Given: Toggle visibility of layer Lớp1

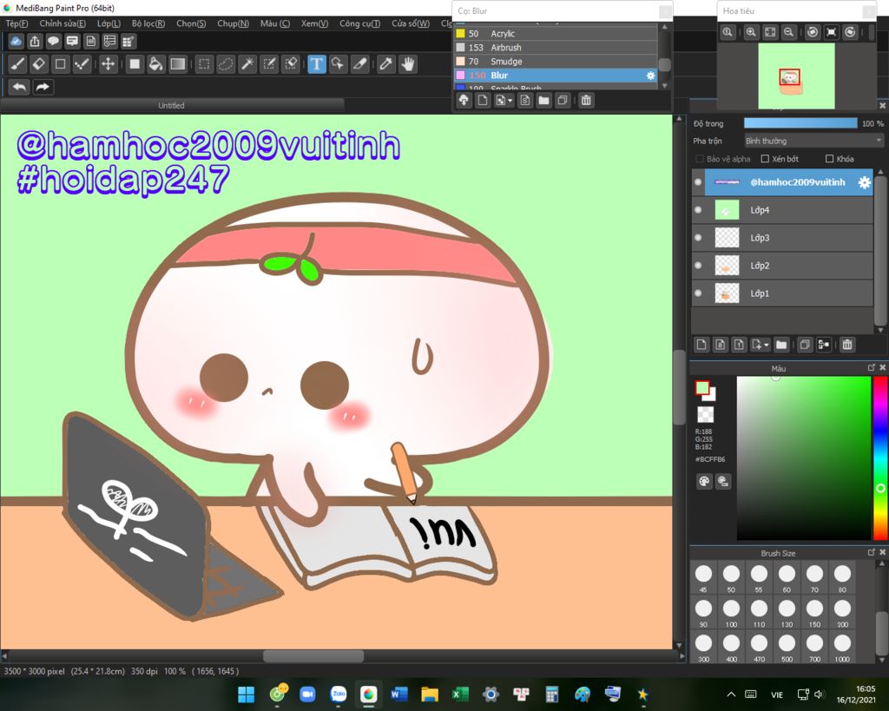Looking at the screenshot, I should (x=698, y=293).
